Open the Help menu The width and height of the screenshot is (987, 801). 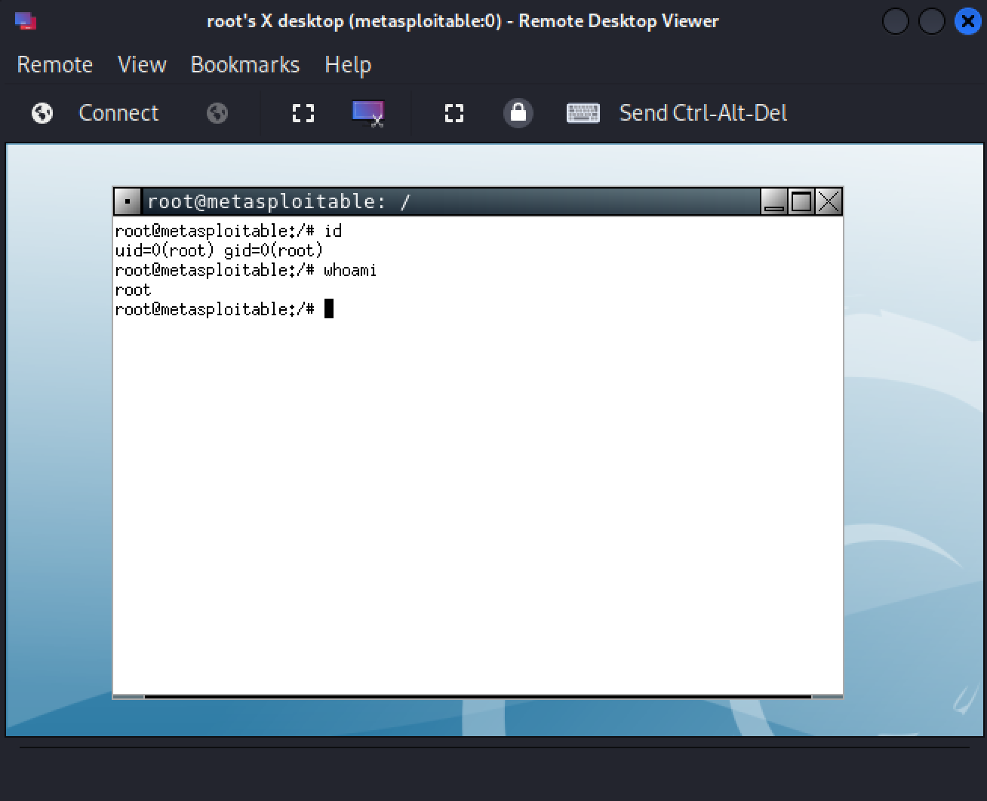point(347,65)
